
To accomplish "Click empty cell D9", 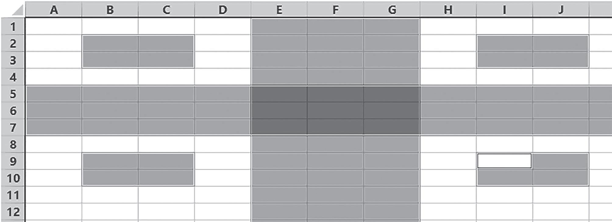I will pyautogui.click(x=223, y=161).
